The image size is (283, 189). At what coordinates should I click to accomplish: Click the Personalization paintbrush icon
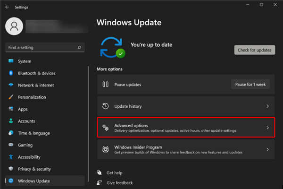(11, 97)
